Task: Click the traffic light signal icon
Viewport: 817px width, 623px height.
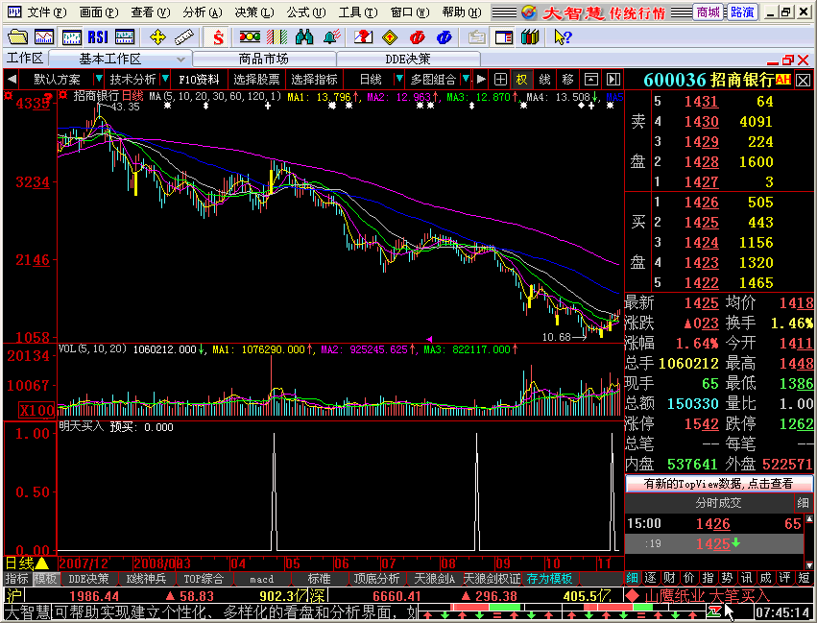Action: [250, 37]
